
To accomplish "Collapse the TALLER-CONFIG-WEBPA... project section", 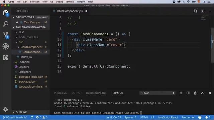I will point(13,27).
